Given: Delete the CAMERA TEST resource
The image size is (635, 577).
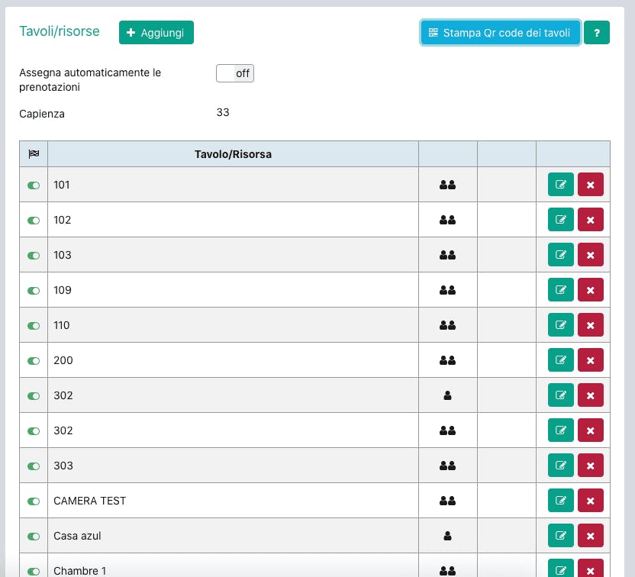Looking at the screenshot, I should (591, 500).
